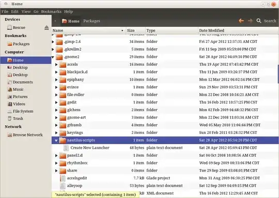Open the Bookmarks menu

tap(51, 11)
